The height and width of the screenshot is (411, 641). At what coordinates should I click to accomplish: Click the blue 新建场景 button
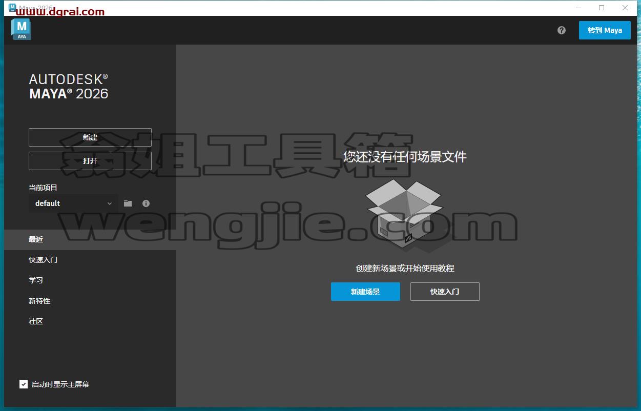coord(365,292)
